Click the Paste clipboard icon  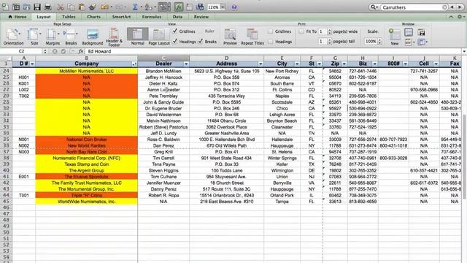coord(82,7)
